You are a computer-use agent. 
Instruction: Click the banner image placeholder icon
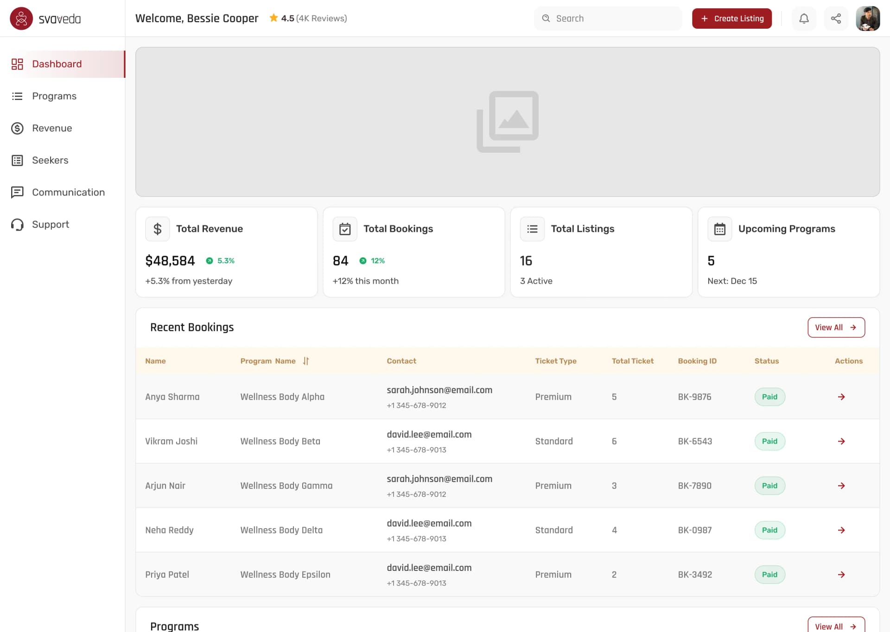tap(508, 122)
